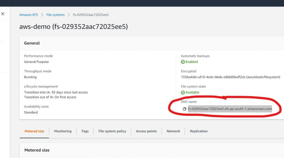Select the highlighted DNS name text
Viewport: 284px width, 158px height.
pos(230,109)
